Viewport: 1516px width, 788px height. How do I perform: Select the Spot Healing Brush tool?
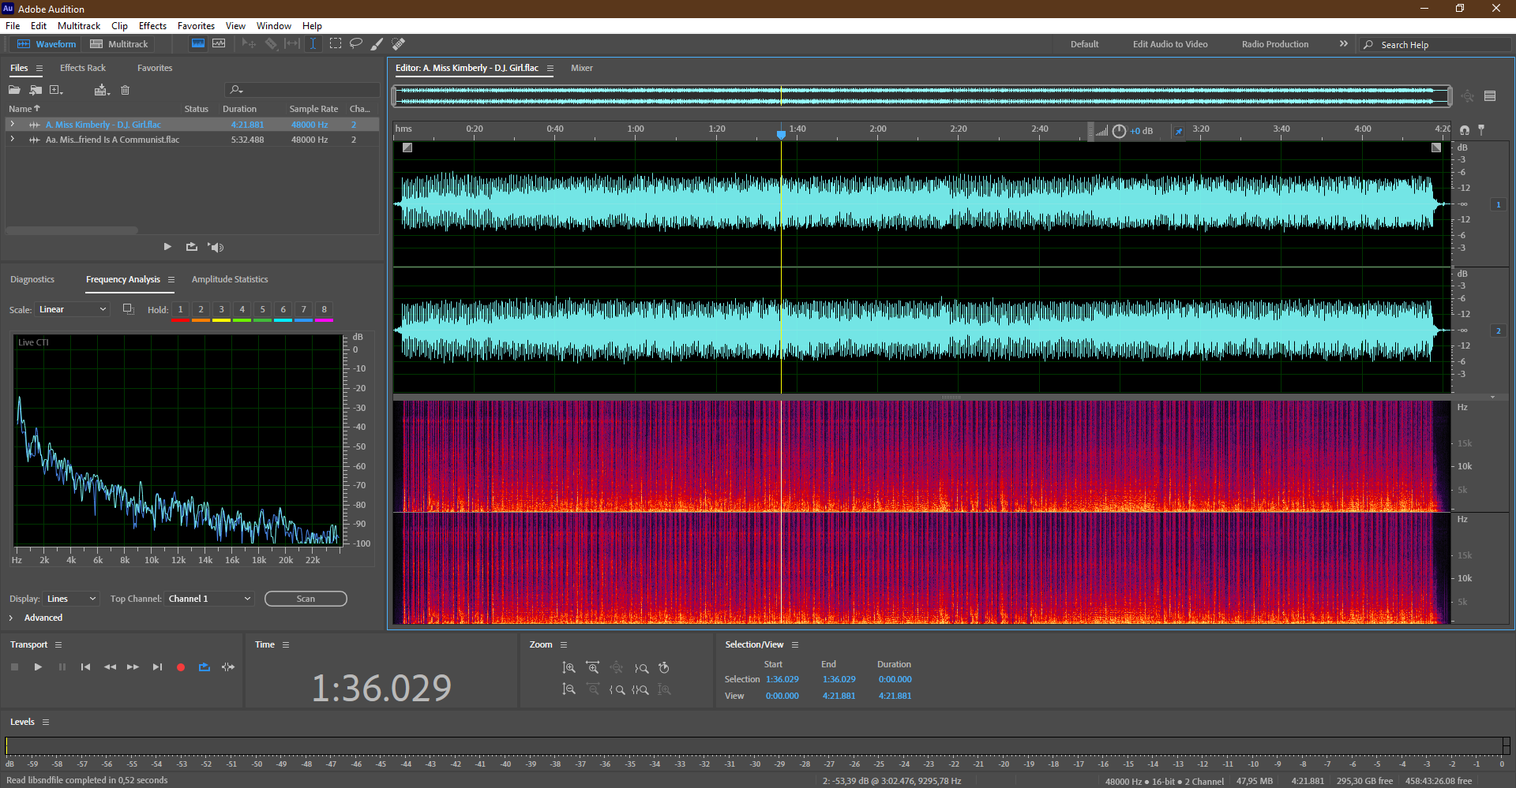399,43
